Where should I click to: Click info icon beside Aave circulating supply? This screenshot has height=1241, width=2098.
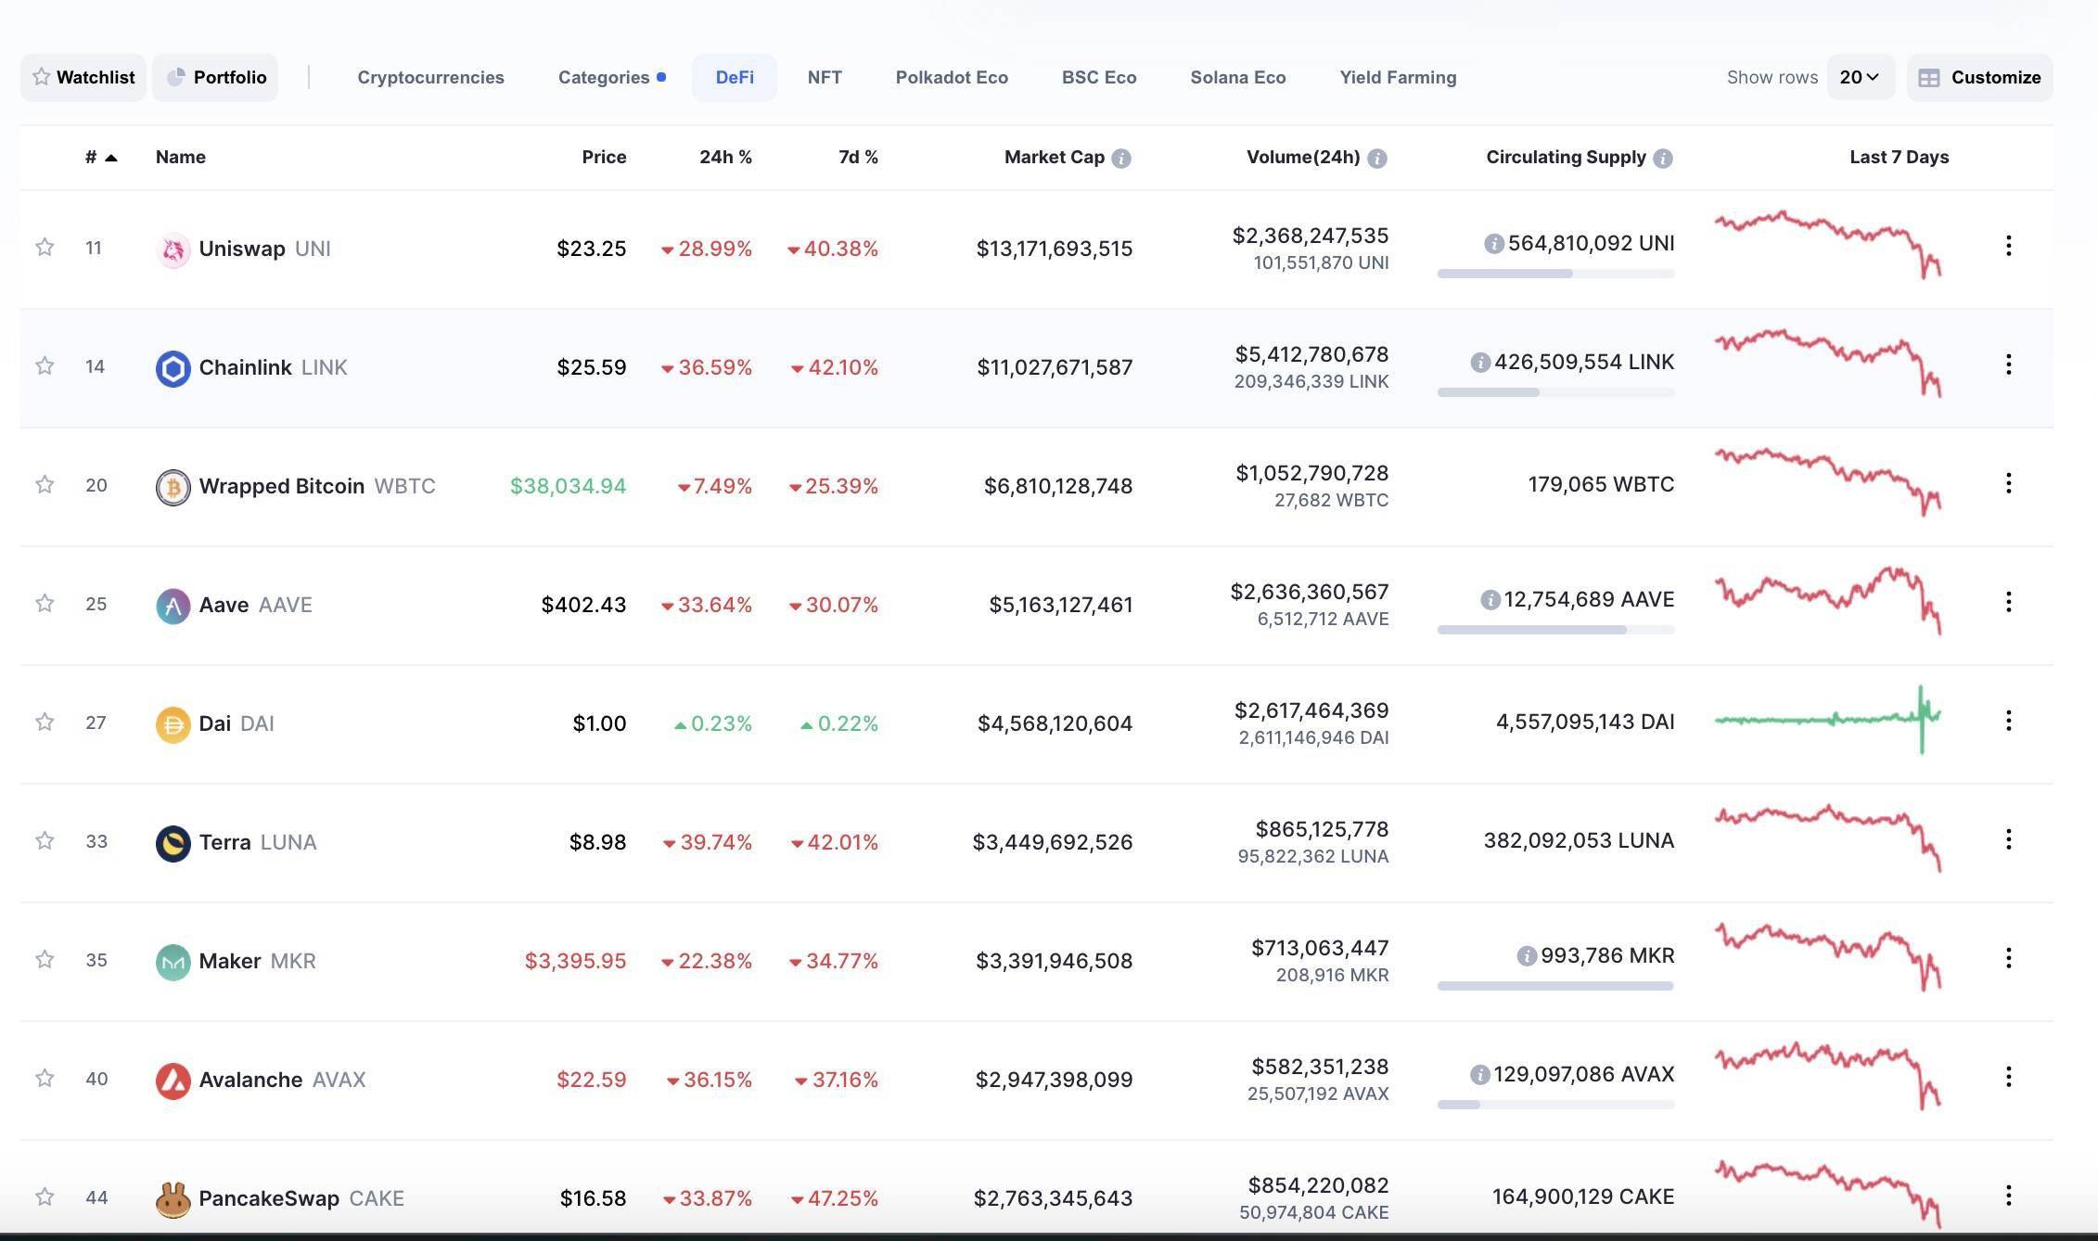point(1490,600)
